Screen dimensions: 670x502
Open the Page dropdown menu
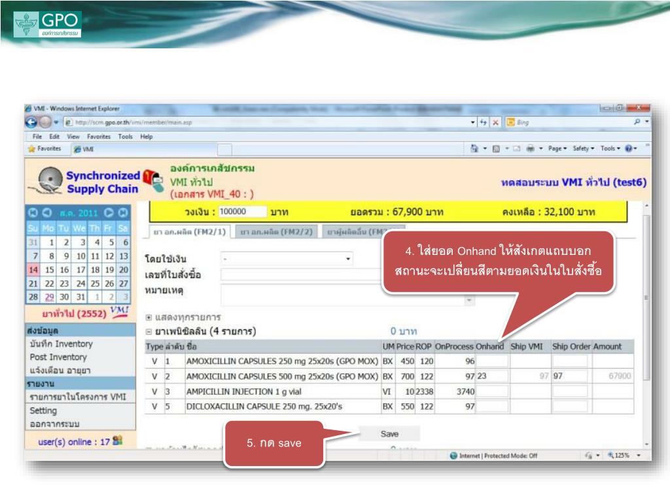click(557, 148)
